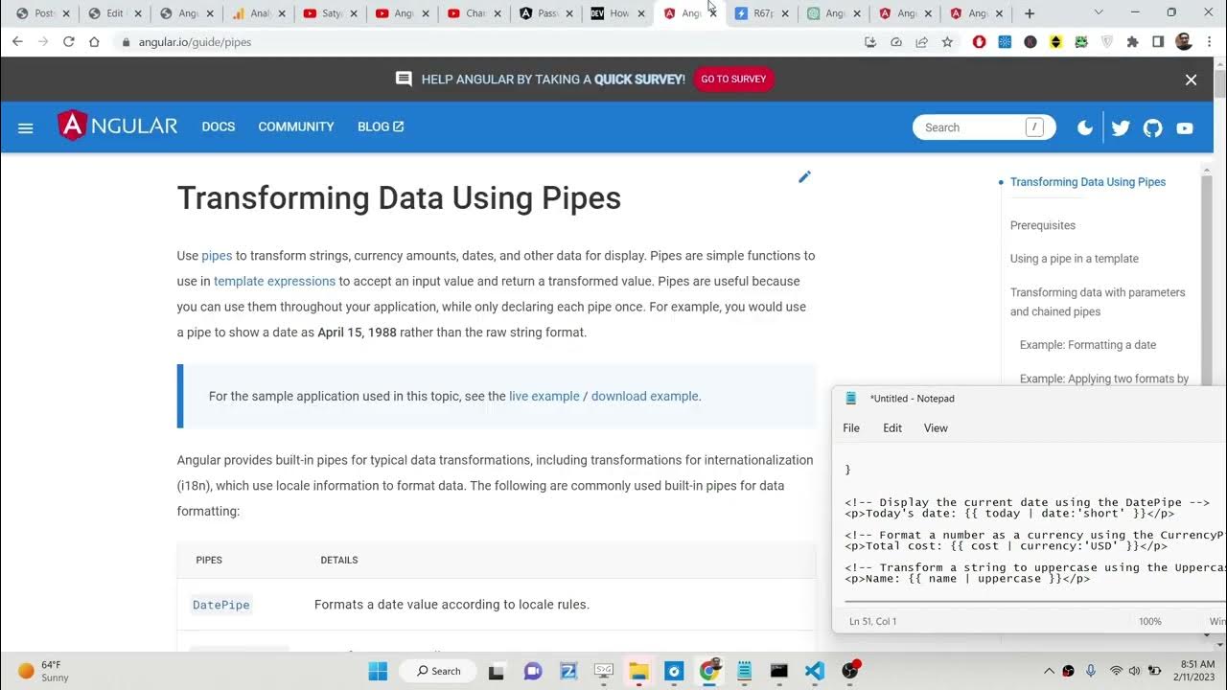Bookmark this page with the star icon
The height and width of the screenshot is (690, 1227).
(947, 42)
